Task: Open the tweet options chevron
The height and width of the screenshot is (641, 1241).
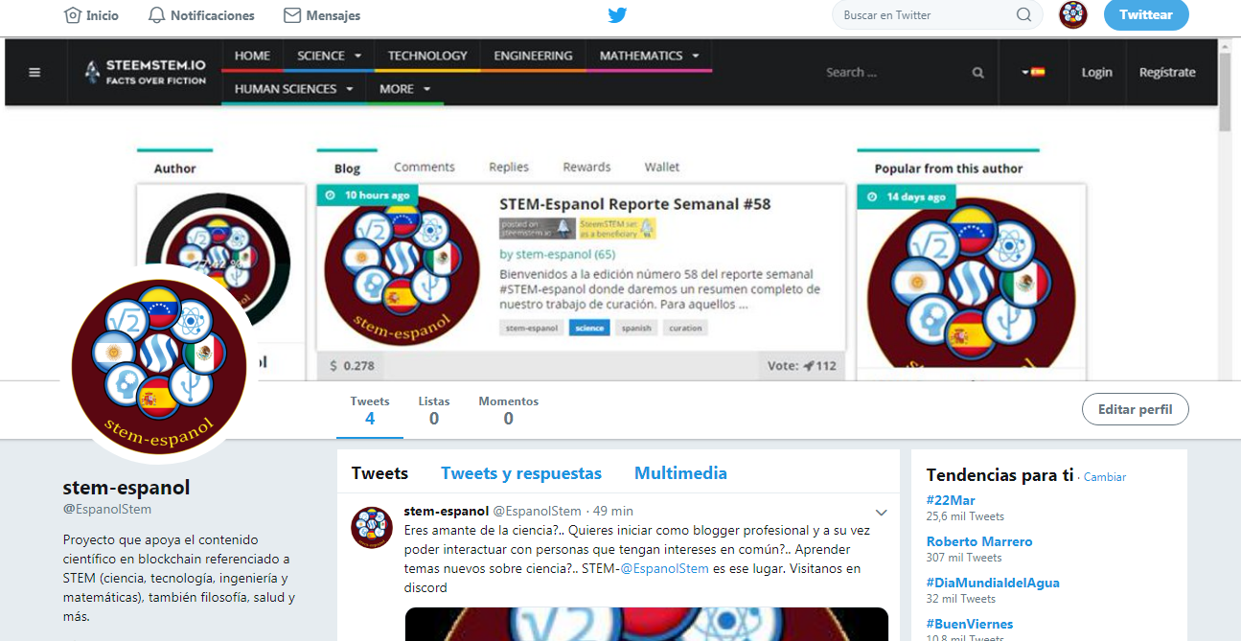Action: coord(882,513)
